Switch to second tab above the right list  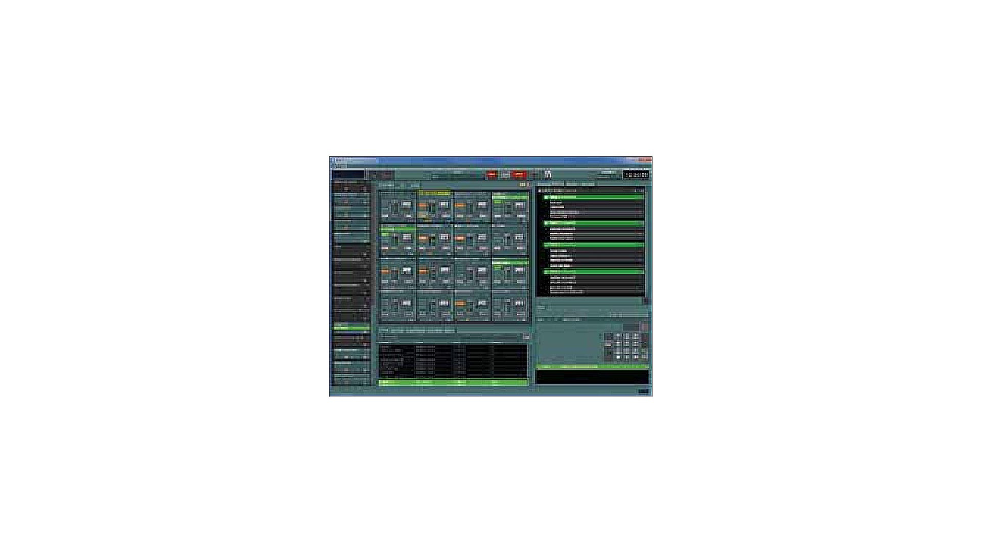point(557,183)
